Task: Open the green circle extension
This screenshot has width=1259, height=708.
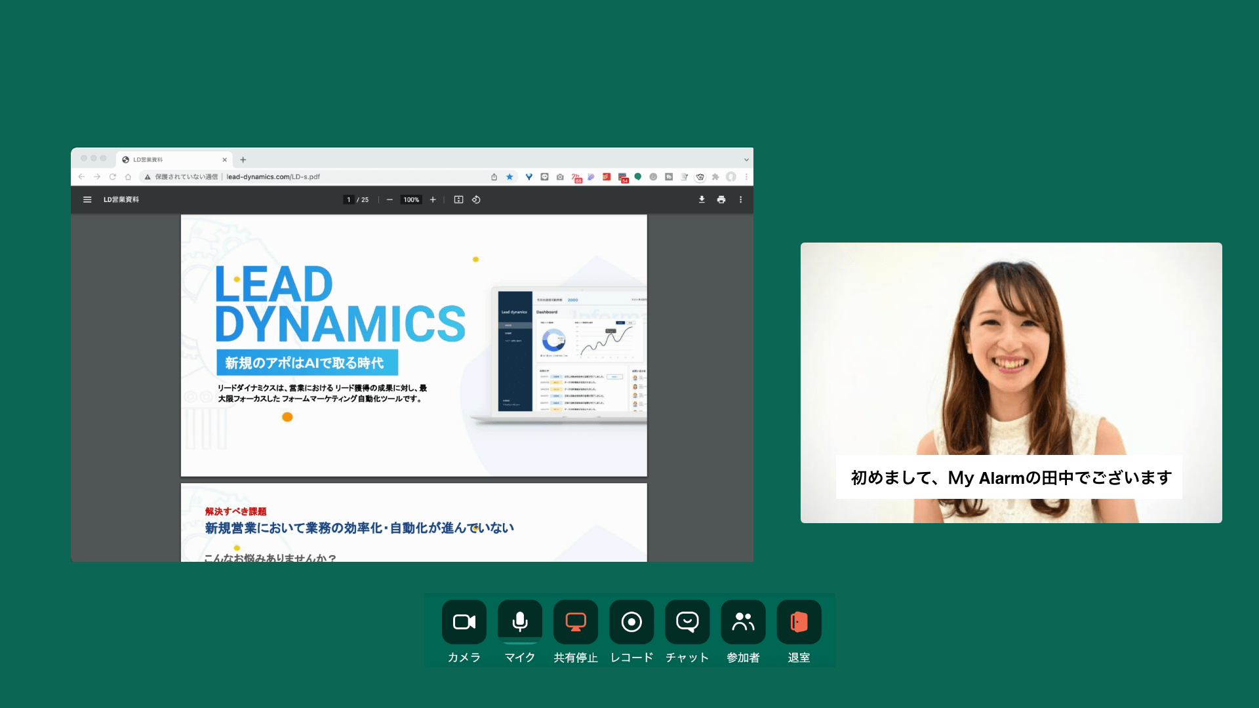Action: tap(637, 177)
